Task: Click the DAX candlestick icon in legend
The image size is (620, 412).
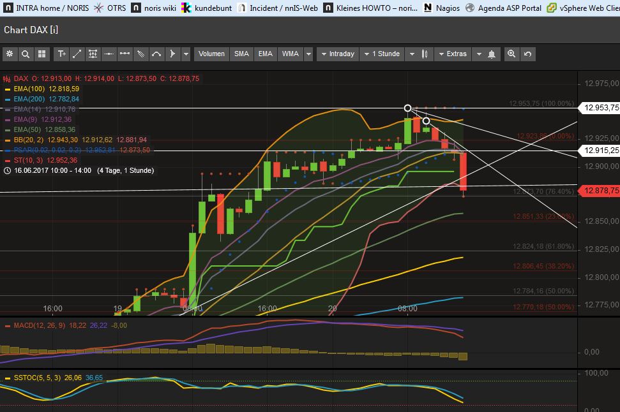Action: click(6, 78)
